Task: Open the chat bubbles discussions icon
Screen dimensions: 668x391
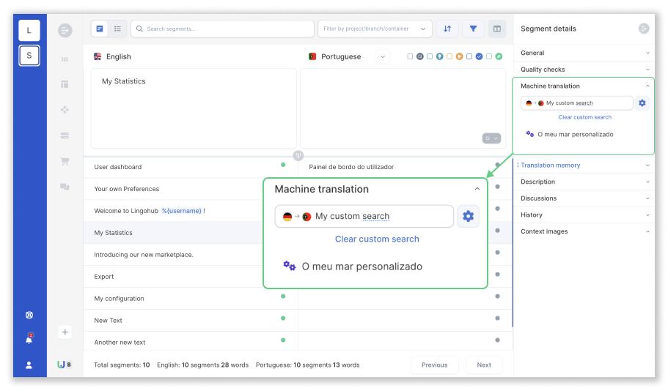Action: [x=65, y=187]
